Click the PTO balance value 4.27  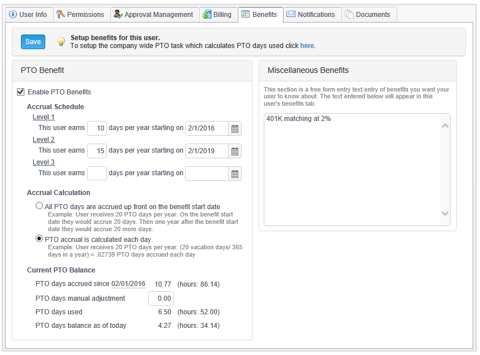pyautogui.click(x=165, y=326)
